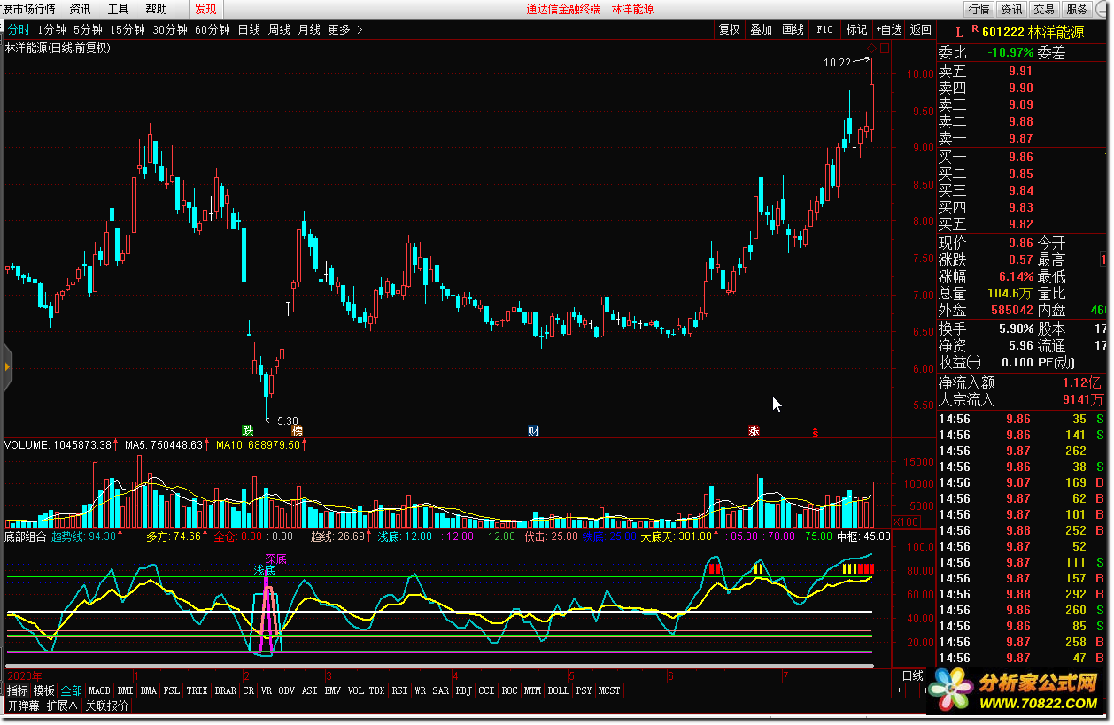
Task: Switch to 分时 chart view
Action: [x=19, y=29]
